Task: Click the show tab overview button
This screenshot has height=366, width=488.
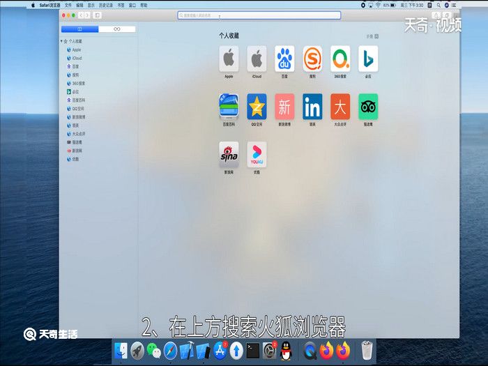Action: (x=446, y=15)
